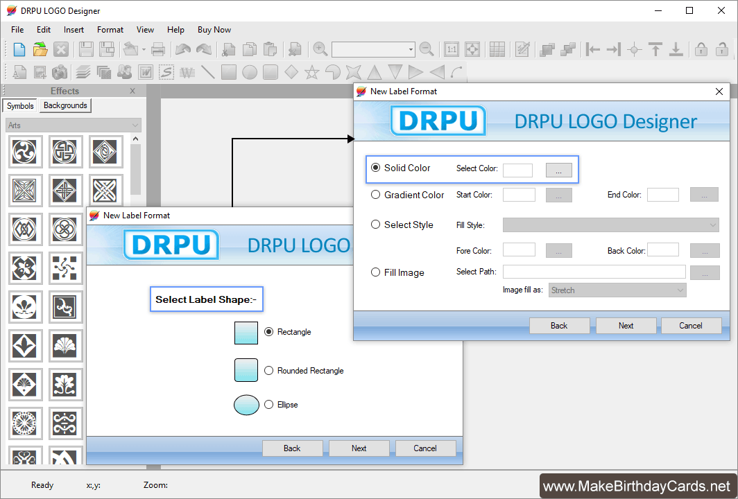Click the Align bottom arrow icon

pyautogui.click(x=676, y=49)
